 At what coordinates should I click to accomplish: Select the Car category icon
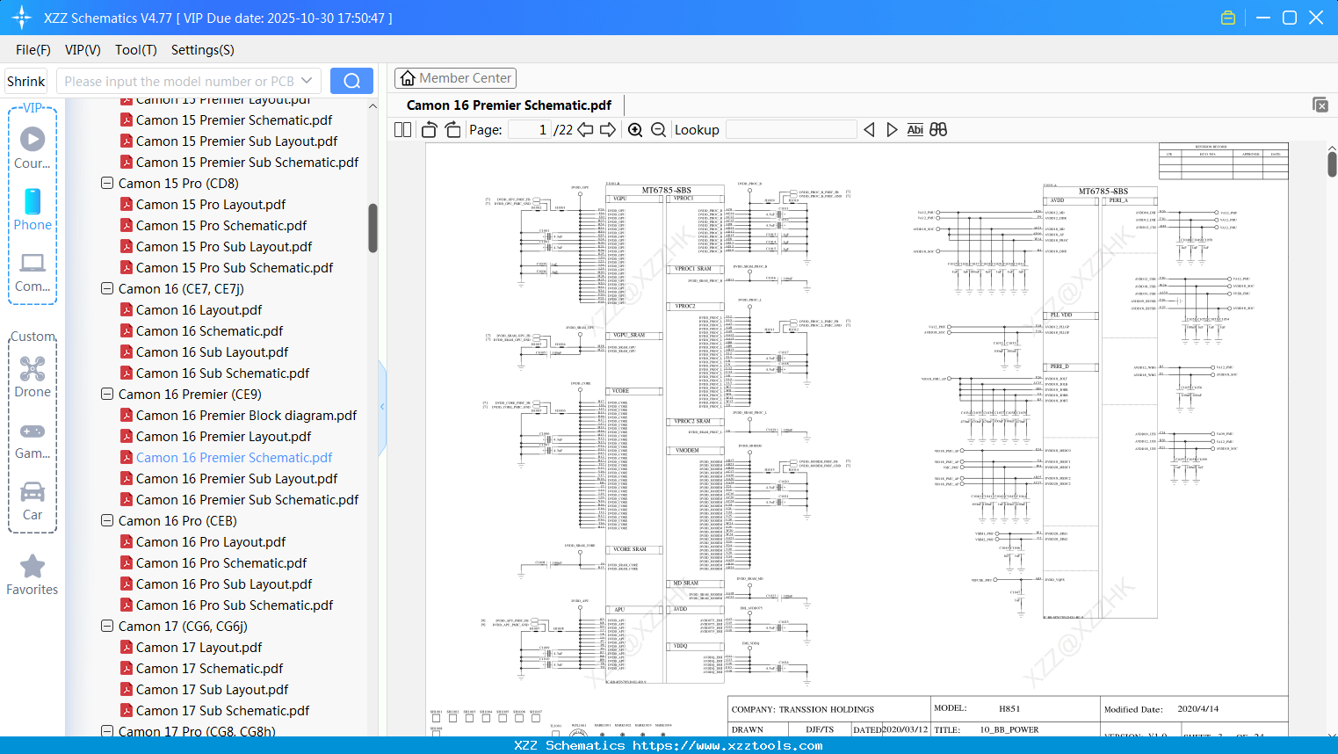pyautogui.click(x=33, y=501)
